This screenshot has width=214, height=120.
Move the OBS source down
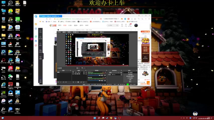83,82
